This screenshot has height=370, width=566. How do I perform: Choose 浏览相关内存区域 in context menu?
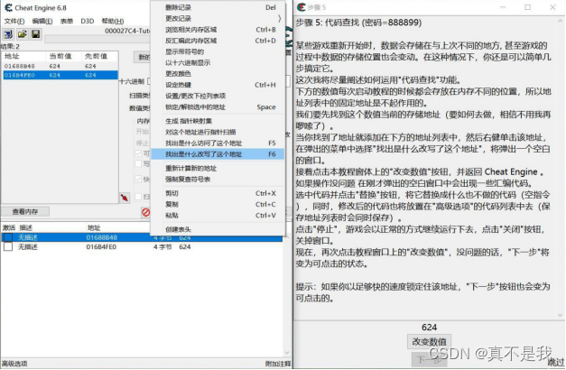[218, 30]
